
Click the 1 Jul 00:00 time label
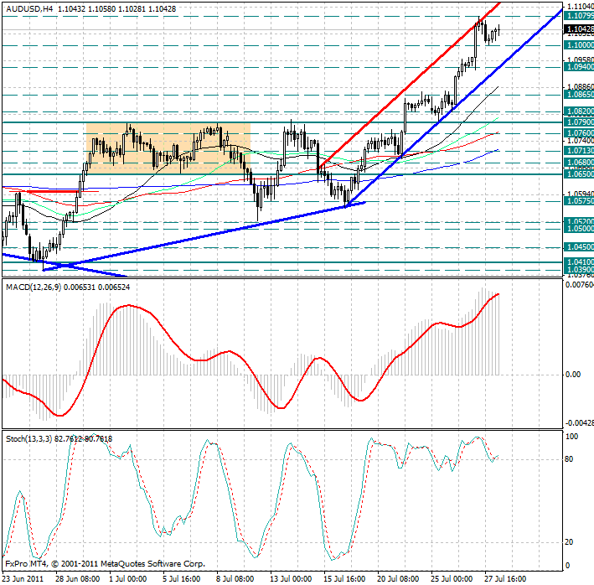(x=129, y=578)
